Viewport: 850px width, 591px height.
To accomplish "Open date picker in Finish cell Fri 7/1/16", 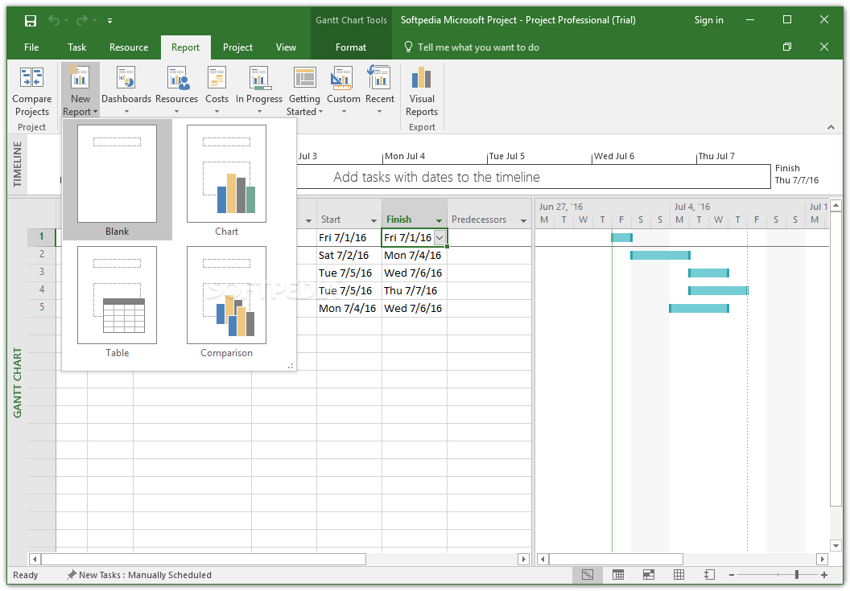I will tap(439, 237).
